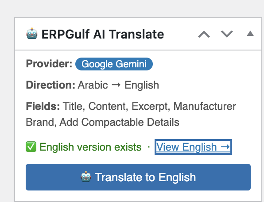This screenshot has height=202, width=264.
Task: Select the Google Gemini provider badge
Action: (x=114, y=64)
